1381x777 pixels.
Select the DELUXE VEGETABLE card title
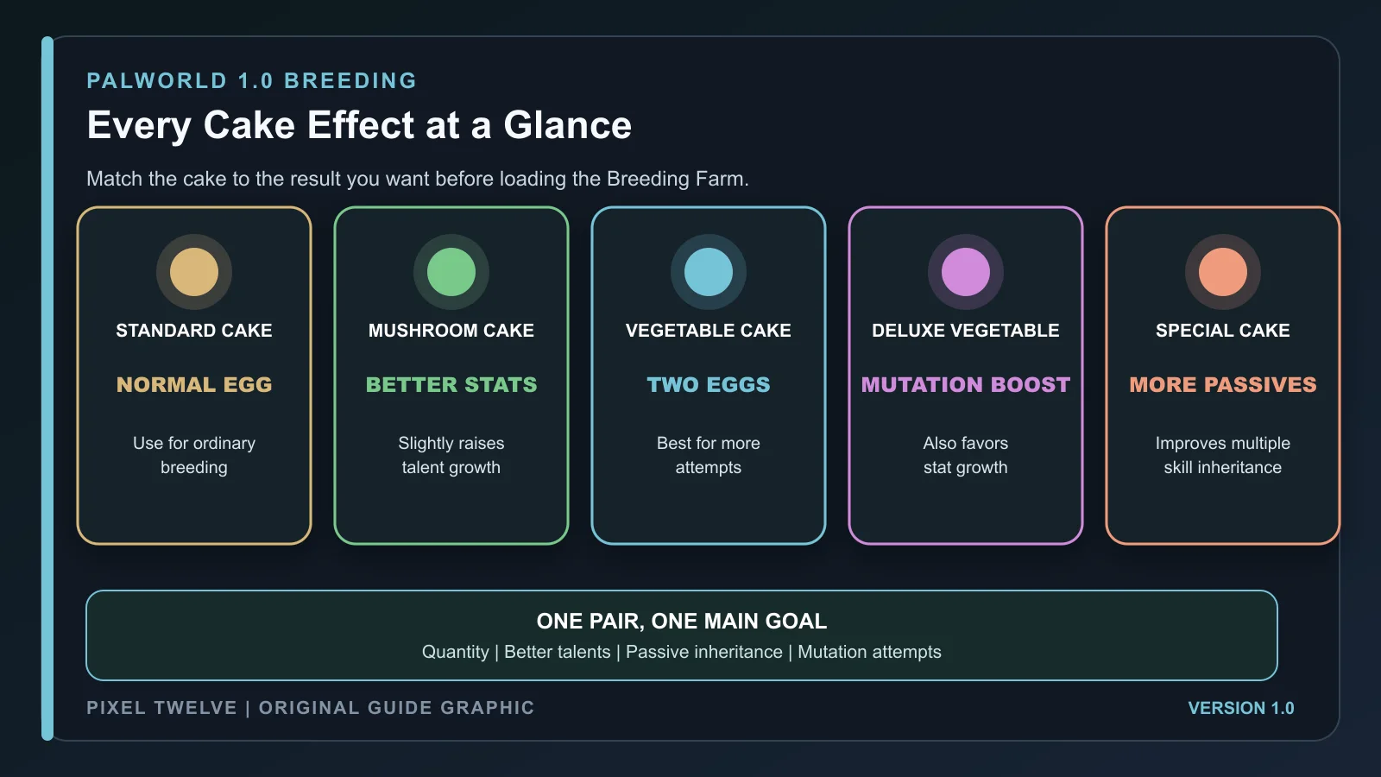[x=966, y=331]
